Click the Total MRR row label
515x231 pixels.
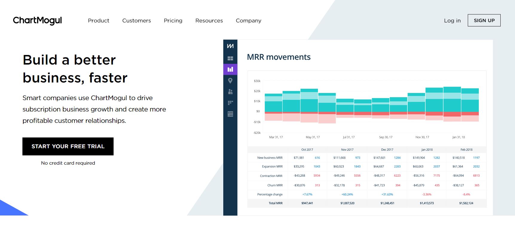point(276,203)
